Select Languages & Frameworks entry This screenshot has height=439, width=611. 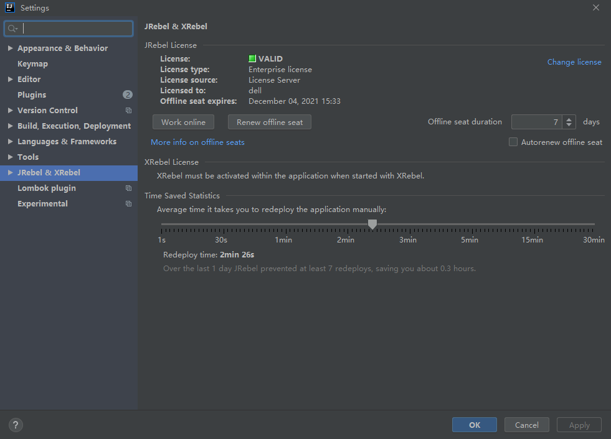coord(67,142)
